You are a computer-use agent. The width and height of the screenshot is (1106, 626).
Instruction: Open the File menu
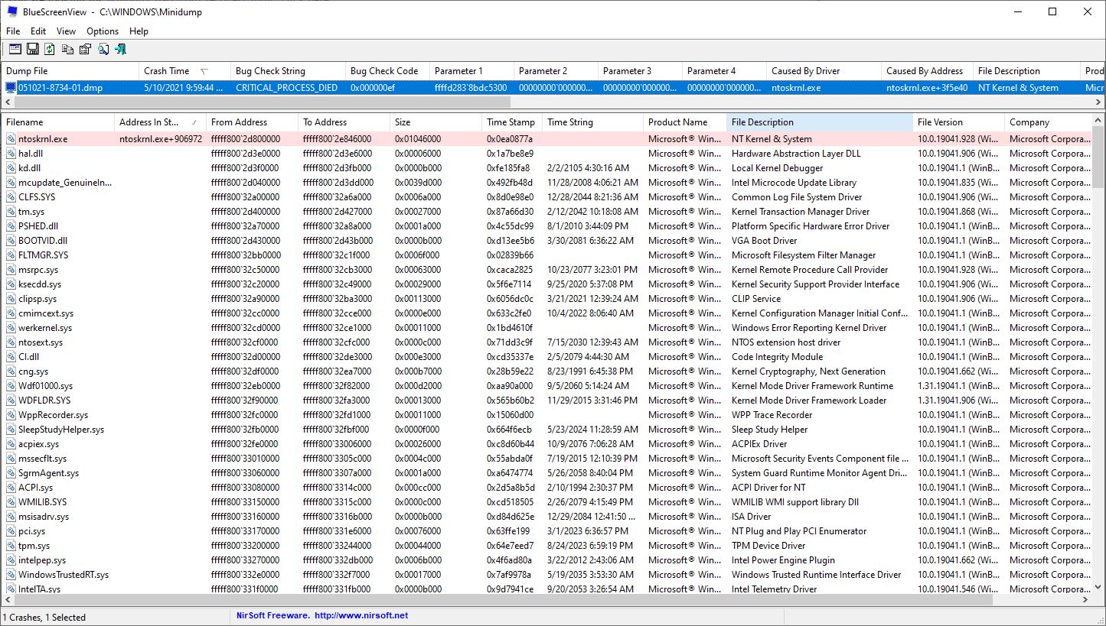(13, 31)
